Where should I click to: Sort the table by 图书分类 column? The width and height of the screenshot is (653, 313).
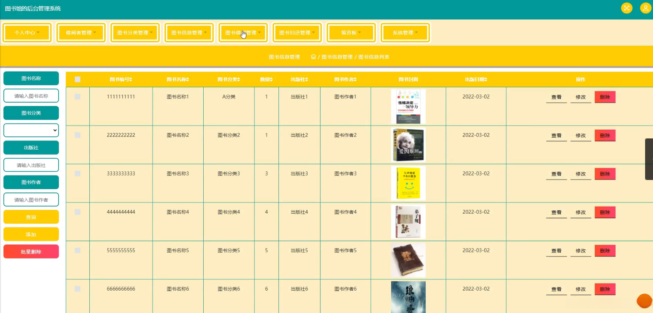[229, 79]
